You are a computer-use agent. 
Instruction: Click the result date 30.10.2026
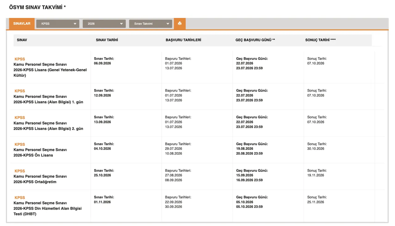tap(316, 149)
